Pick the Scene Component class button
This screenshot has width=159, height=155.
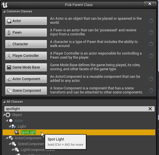26,91
